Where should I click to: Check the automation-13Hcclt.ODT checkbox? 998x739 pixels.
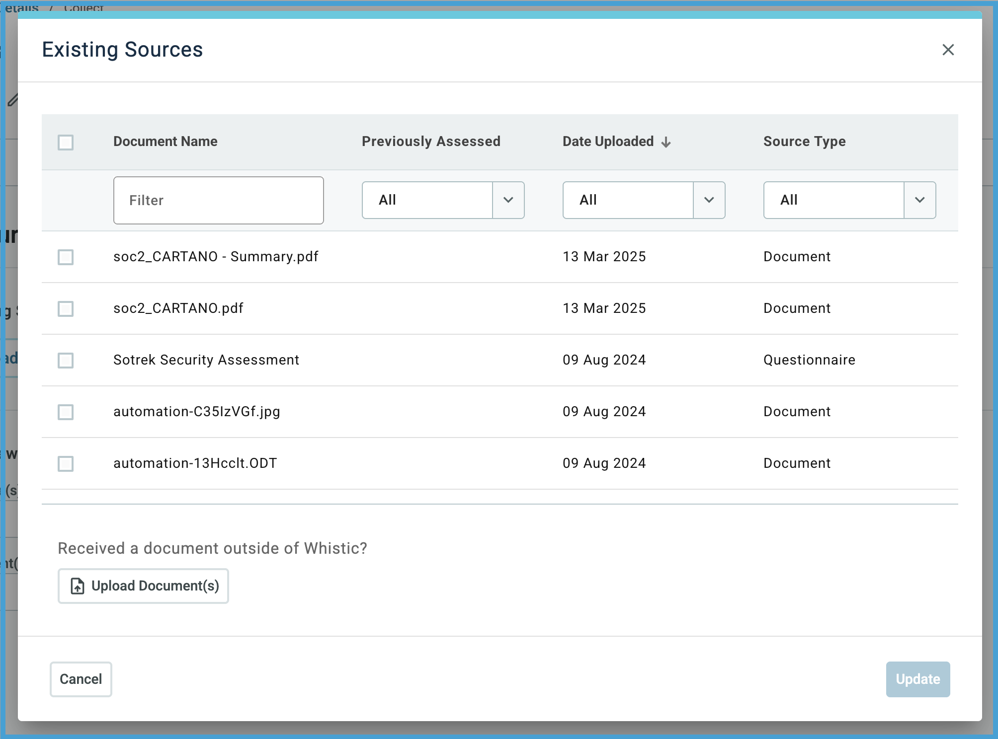[65, 464]
